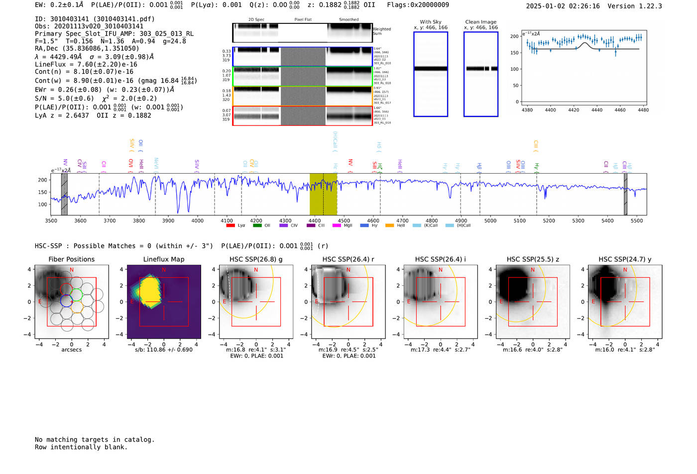The height and width of the screenshot is (474, 697).
Task: Open the HSC SSP(26.8) g cutout
Action: point(256,301)
